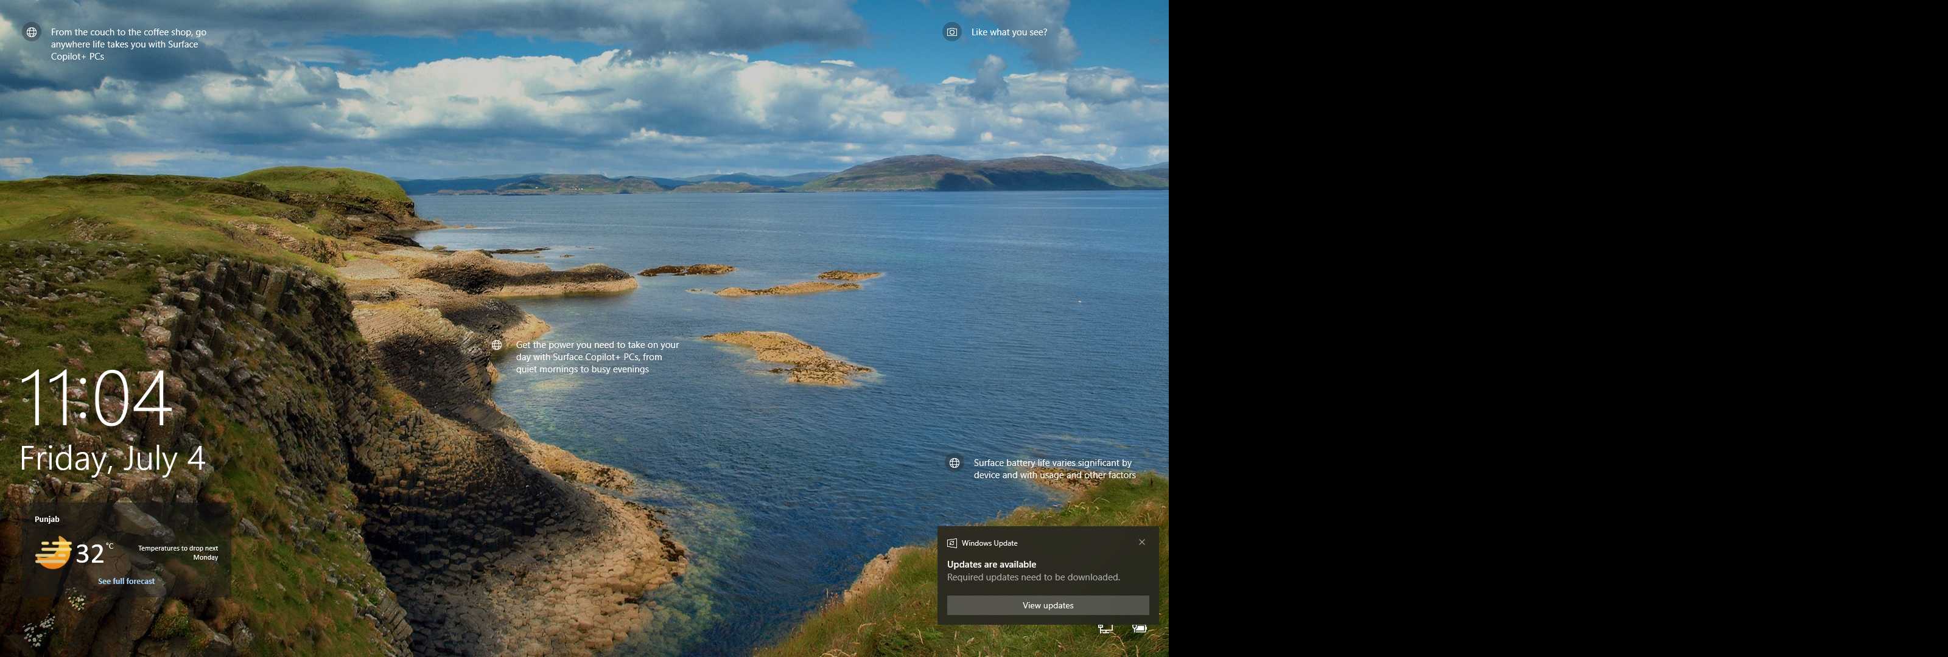Click the "Required updates need to be downloaded." message
Screen dimensions: 1948x657
click(1033, 577)
